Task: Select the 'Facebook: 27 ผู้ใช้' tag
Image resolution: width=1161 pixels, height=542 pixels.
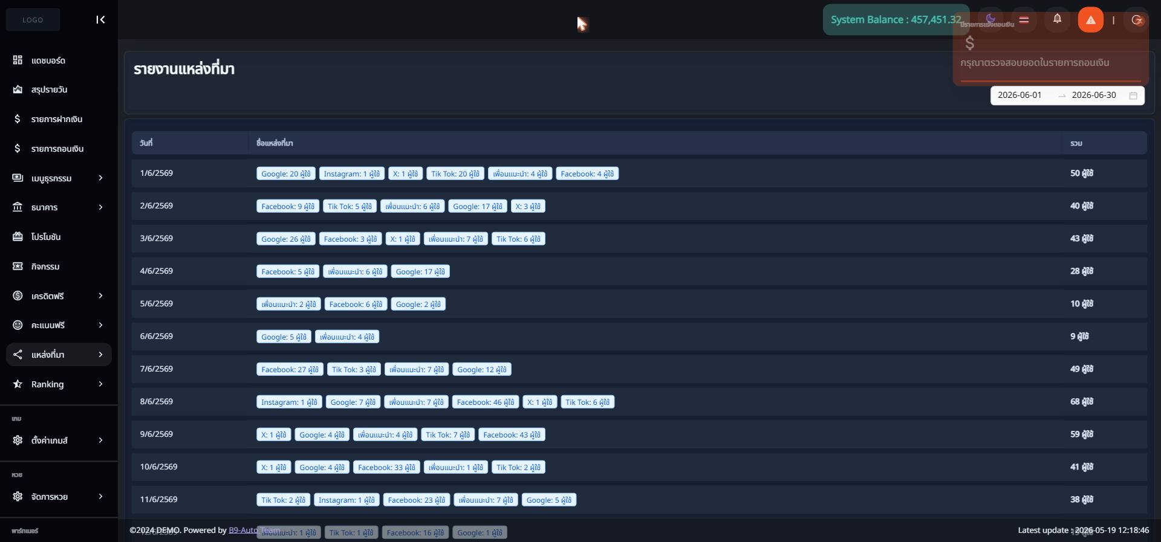Action: pos(290,369)
